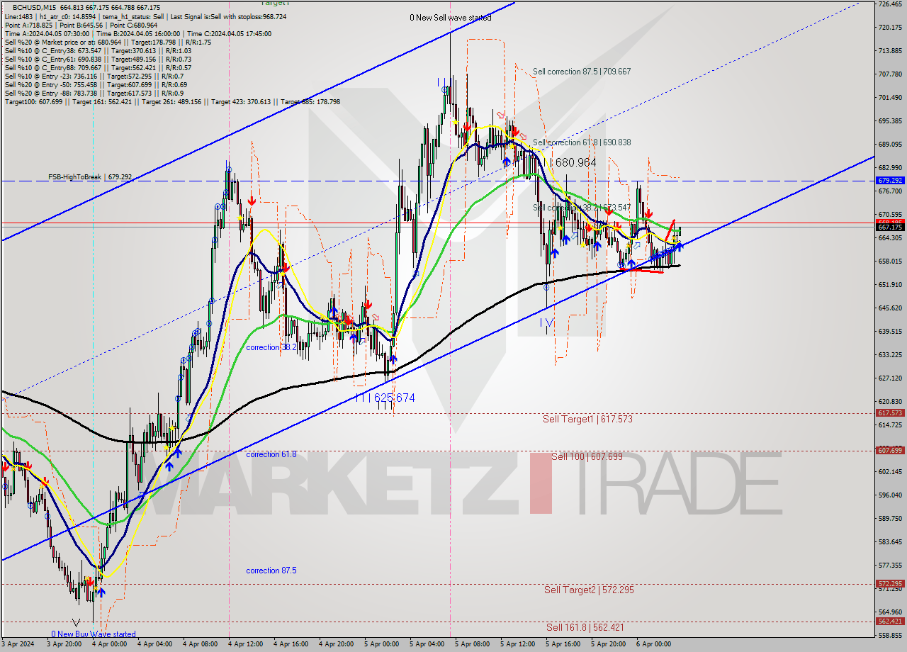Image resolution: width=907 pixels, height=652 pixels.
Task: Click the BCHUSD,M15 symbol title text
Action: [33, 7]
